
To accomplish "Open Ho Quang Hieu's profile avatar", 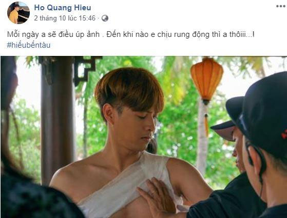I will click(18, 13).
